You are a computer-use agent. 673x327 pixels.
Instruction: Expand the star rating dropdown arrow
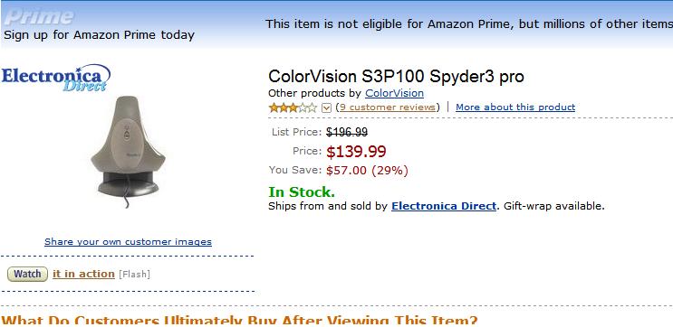pos(326,107)
